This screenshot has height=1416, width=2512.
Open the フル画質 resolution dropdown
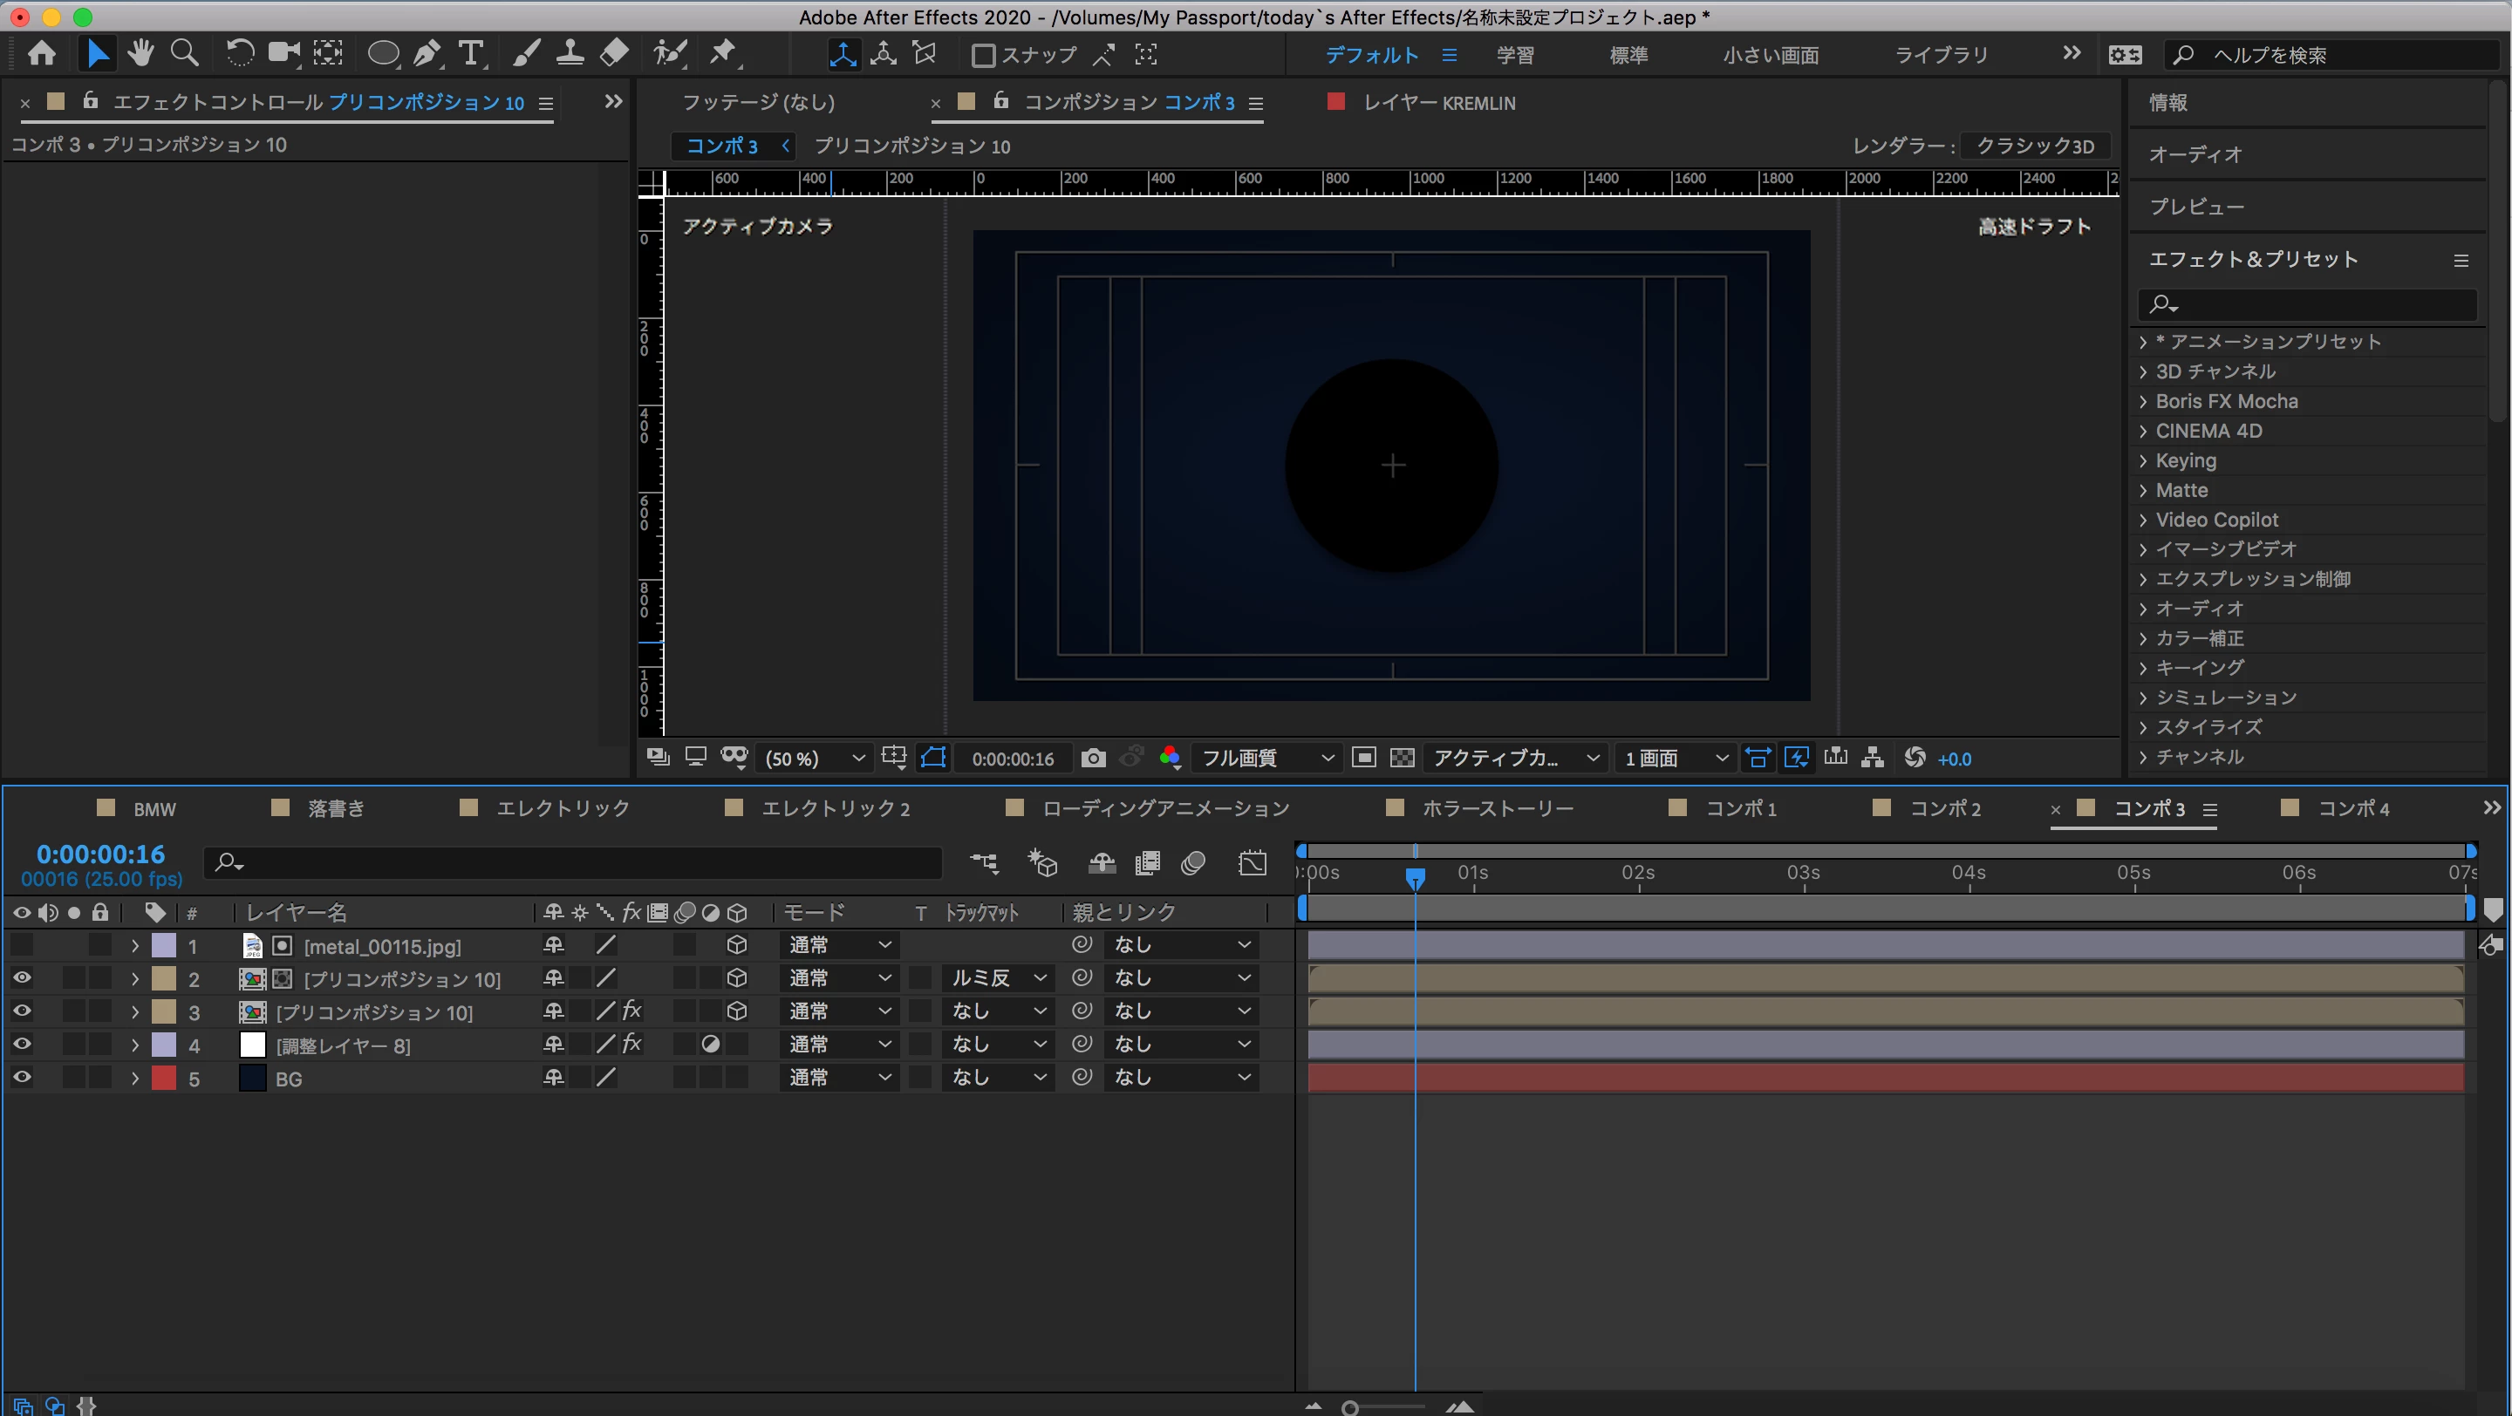[1266, 759]
